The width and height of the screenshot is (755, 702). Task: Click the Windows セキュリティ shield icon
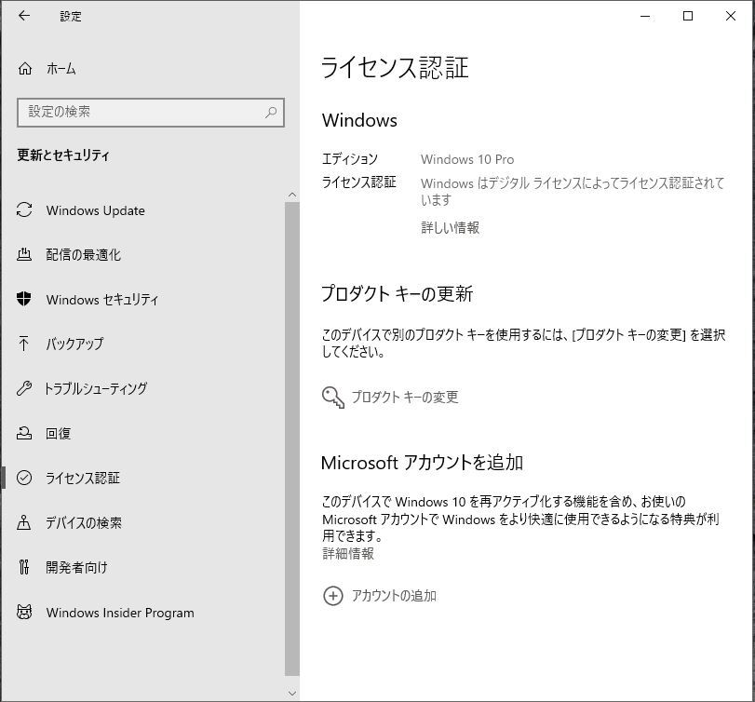tap(24, 299)
